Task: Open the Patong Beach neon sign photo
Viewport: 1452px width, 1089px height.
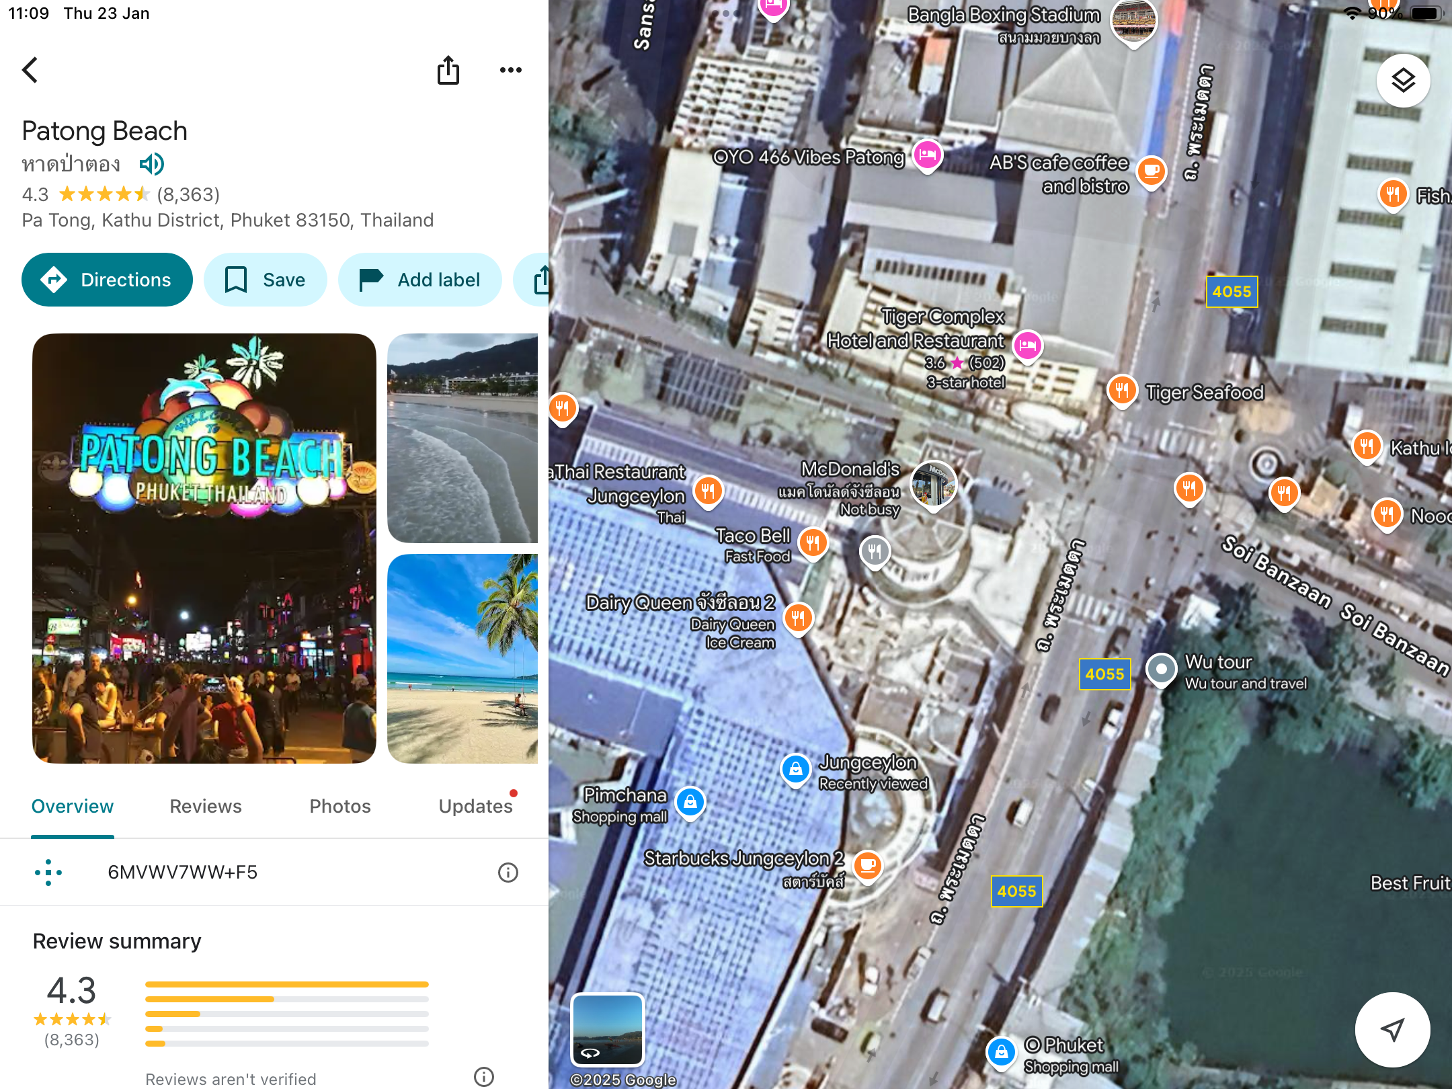Action: 204,548
